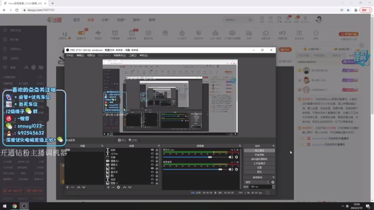Expand the 游戏 dropdown in Douyu navigation
The width and height of the screenshot is (374, 210).
tap(137, 20)
